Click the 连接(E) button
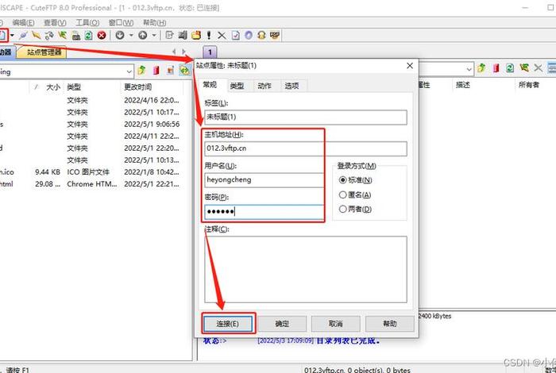 (228, 324)
